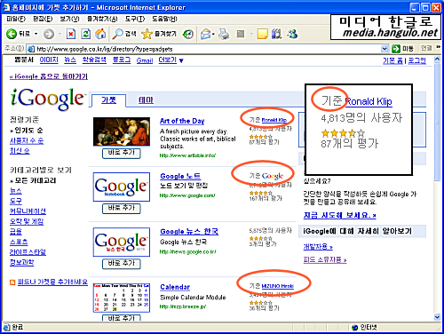This screenshot has height=334, width=444.
Task: Click the 지금 시도해 보세요 link
Action: point(340,215)
